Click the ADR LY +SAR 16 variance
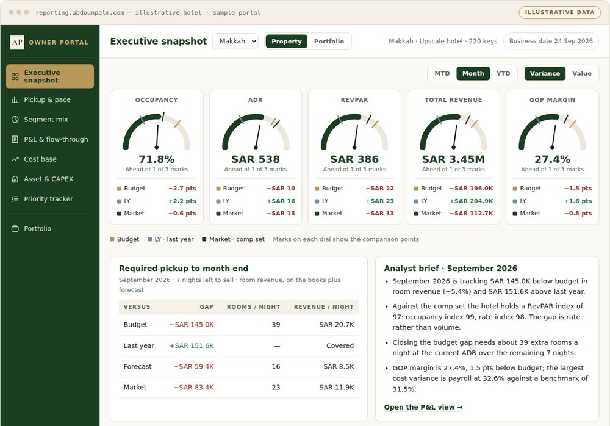 (281, 201)
